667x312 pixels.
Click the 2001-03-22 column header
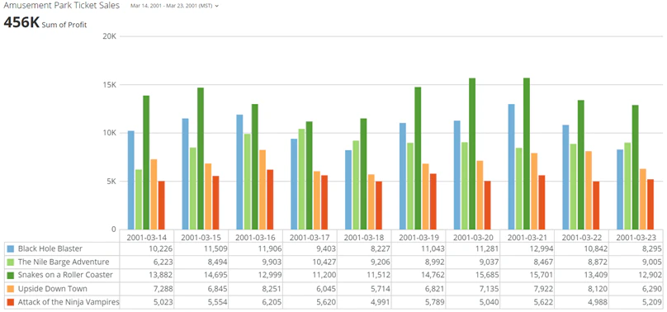[x=581, y=237]
